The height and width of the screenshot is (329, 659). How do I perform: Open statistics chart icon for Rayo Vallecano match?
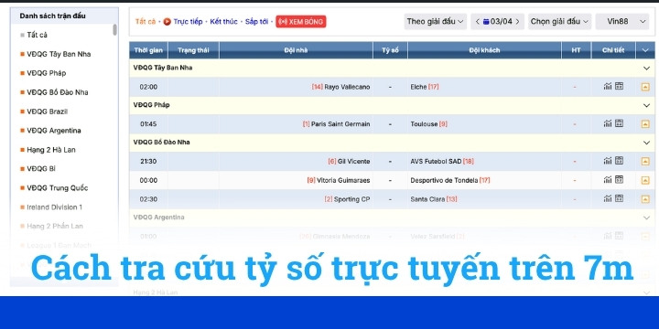coord(608,87)
